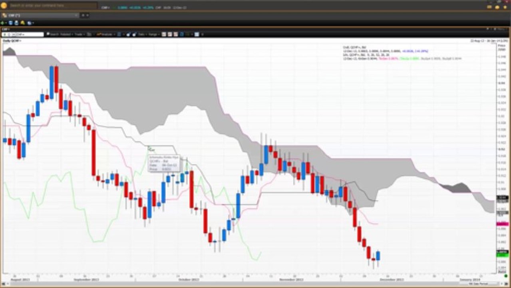The height and width of the screenshot is (288, 511).
Task: Click the right arrow of horizontal scrollbar
Action: click(502, 284)
